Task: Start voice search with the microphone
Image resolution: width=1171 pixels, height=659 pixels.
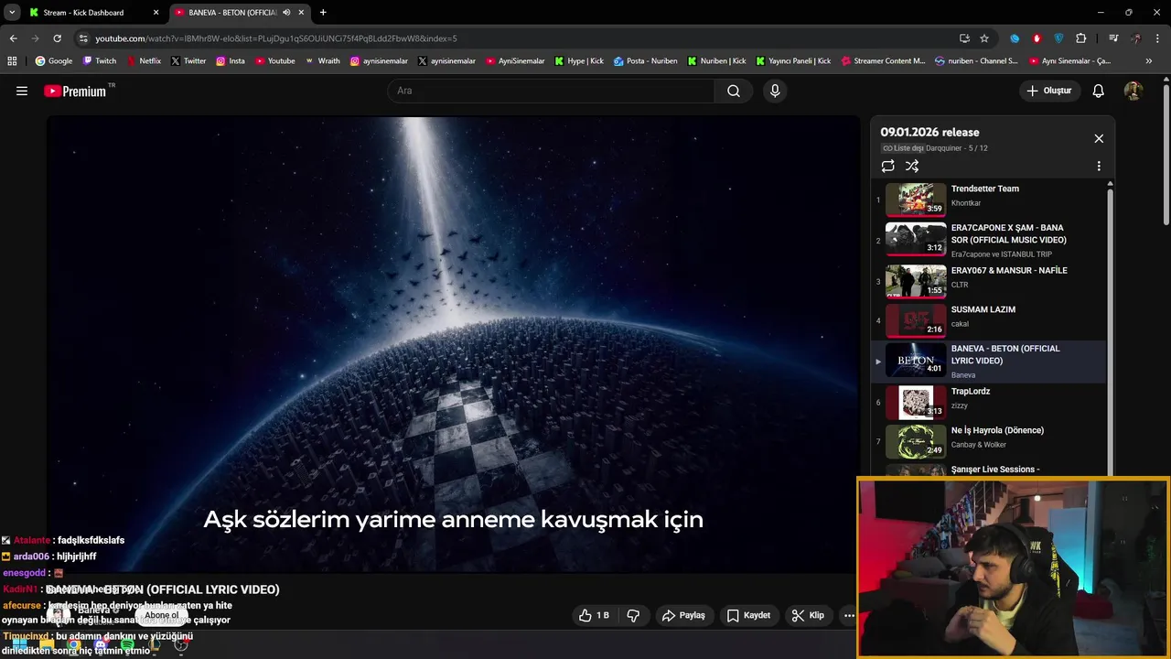Action: [x=775, y=91]
